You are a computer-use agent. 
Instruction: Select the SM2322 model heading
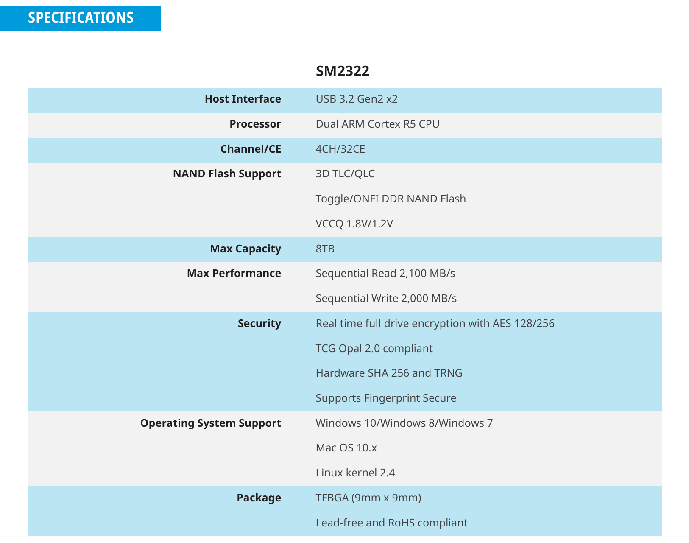pyautogui.click(x=343, y=71)
